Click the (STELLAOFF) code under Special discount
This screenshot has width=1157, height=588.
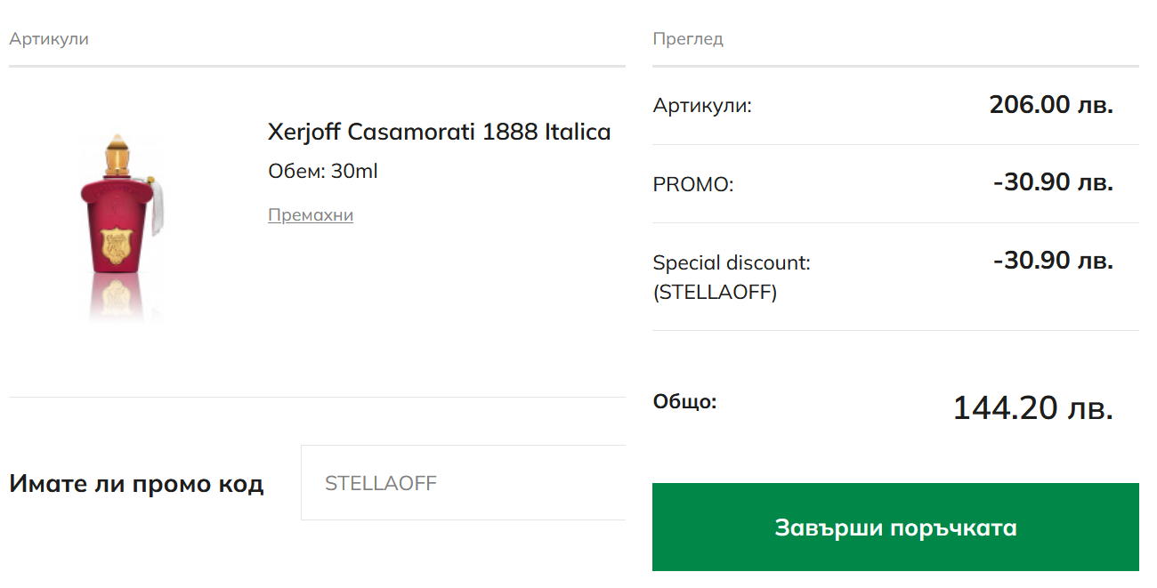tap(715, 293)
